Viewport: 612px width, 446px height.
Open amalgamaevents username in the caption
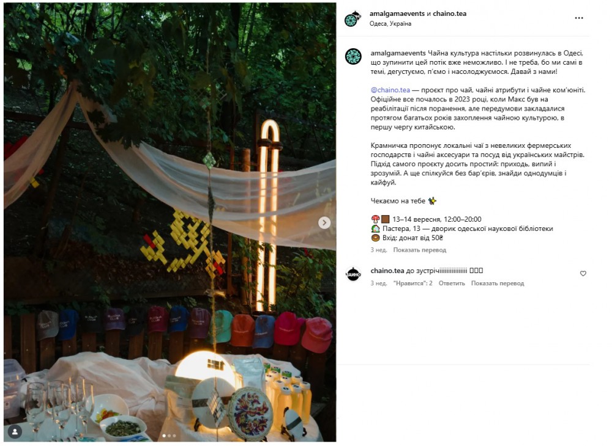pyautogui.click(x=398, y=53)
